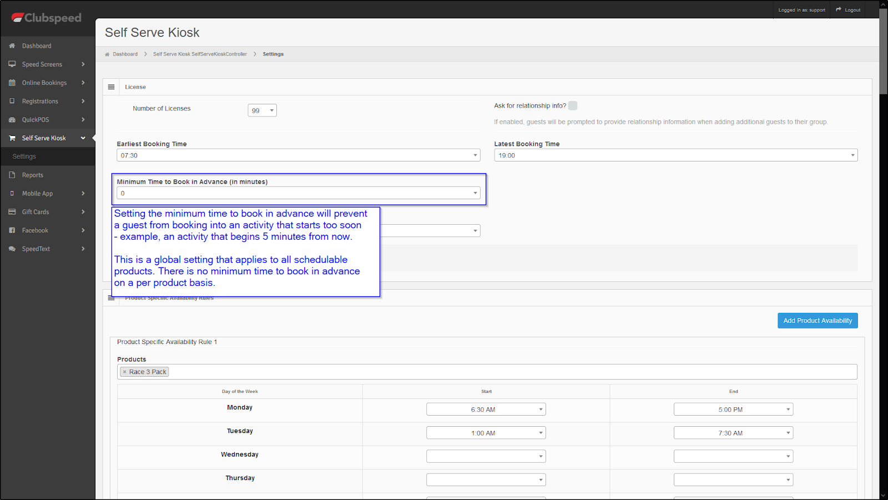Viewport: 888px width, 500px height.
Task: Click the Dashboard home icon in sidebar
Action: click(x=12, y=46)
